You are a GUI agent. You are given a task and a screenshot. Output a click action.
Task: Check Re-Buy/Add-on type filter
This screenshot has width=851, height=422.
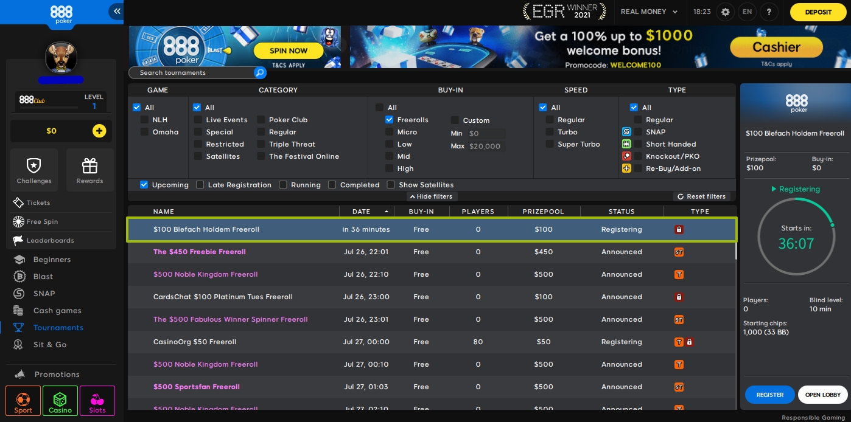(x=638, y=168)
